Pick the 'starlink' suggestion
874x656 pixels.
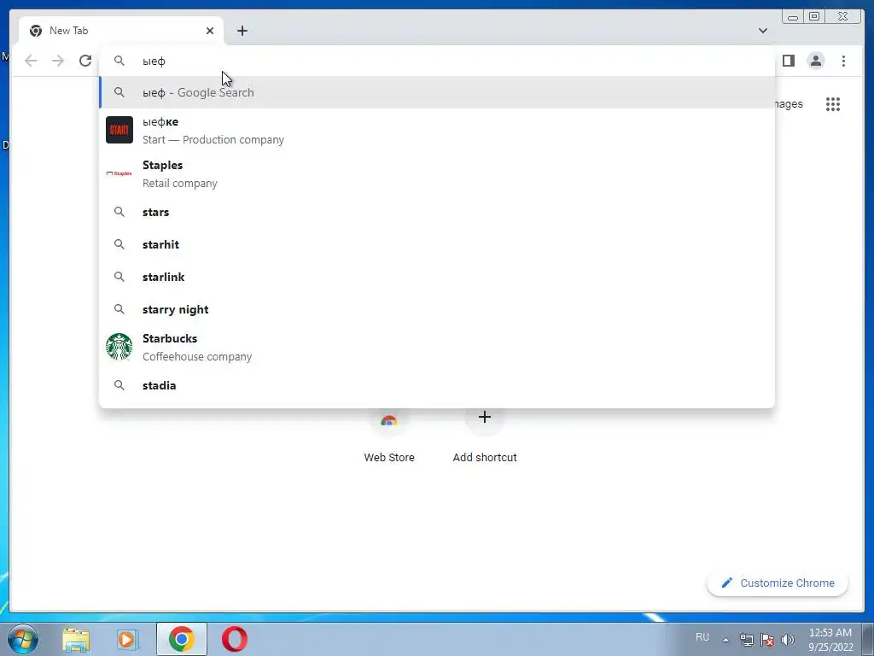click(x=437, y=277)
